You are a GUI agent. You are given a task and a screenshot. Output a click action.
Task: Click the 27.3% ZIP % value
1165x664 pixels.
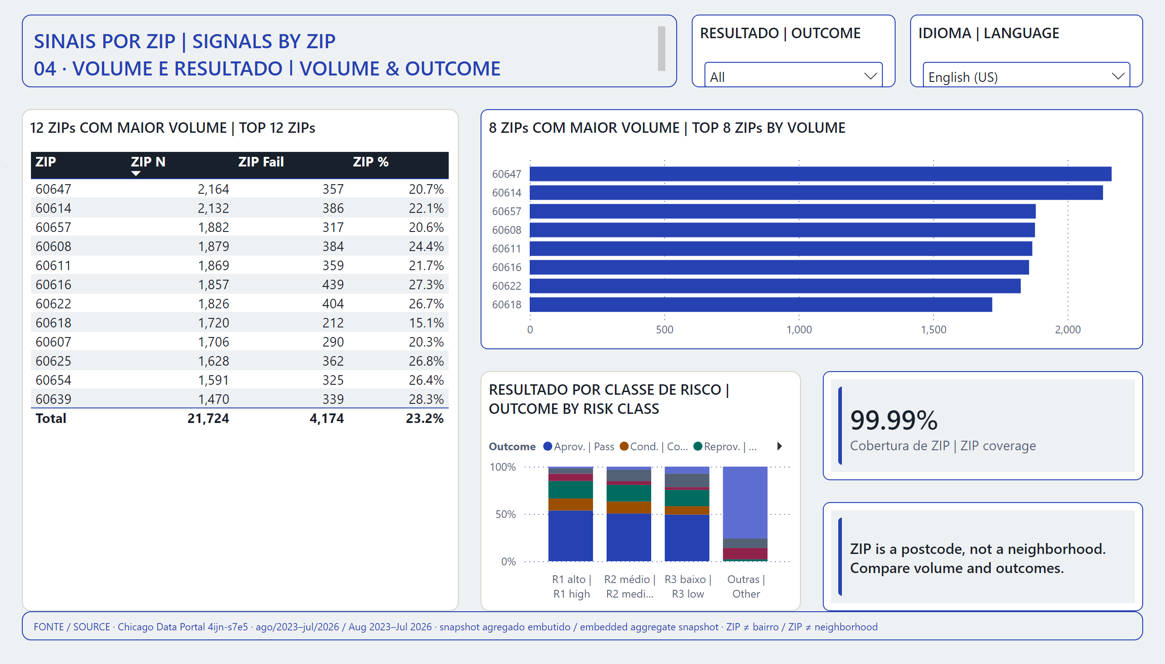426,285
